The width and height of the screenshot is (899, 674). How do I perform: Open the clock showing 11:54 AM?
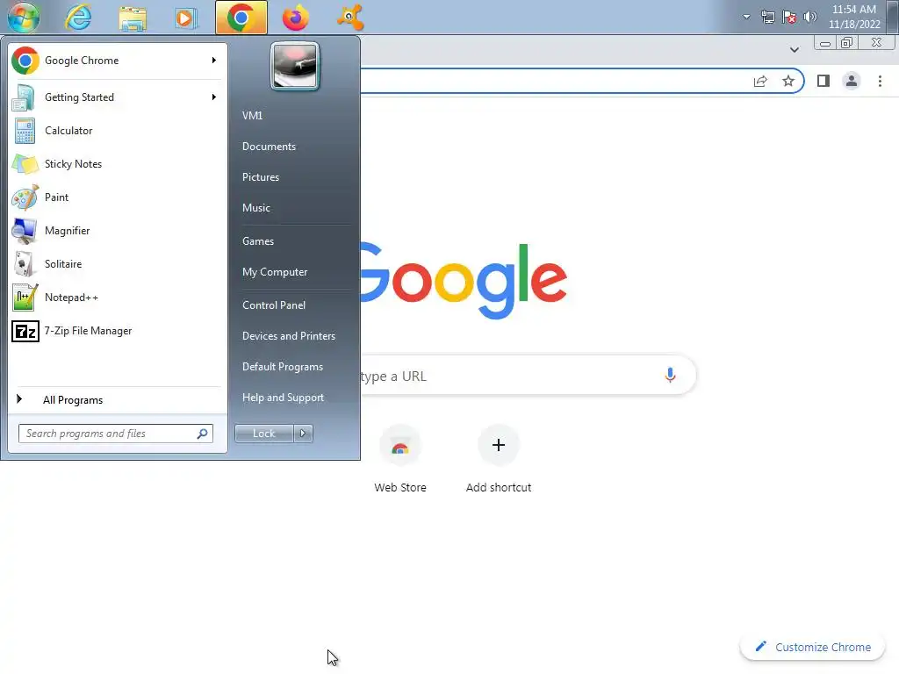[x=853, y=17]
